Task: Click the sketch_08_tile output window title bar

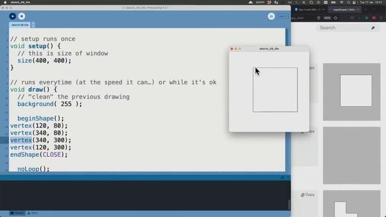Action: [269, 49]
